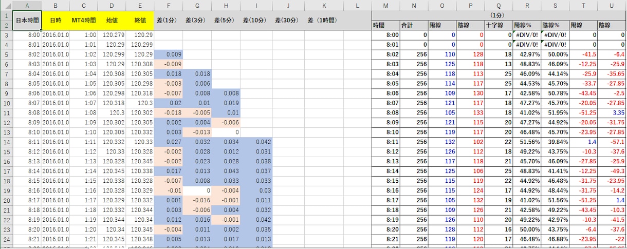This screenshot has height=249, width=627.
Task: Click the 終値 header cell
Action: tap(140, 21)
